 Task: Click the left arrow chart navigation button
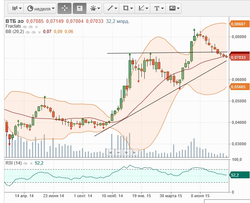pyautogui.click(x=110, y=153)
